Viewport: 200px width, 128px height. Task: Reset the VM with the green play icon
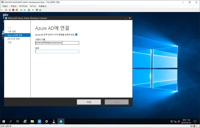tap(25, 10)
